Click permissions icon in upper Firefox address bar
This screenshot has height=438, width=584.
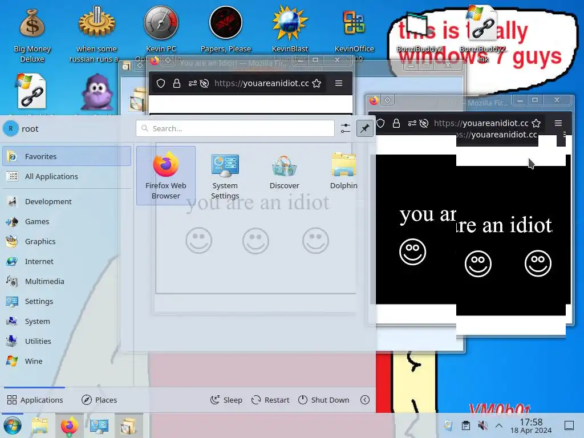(193, 83)
